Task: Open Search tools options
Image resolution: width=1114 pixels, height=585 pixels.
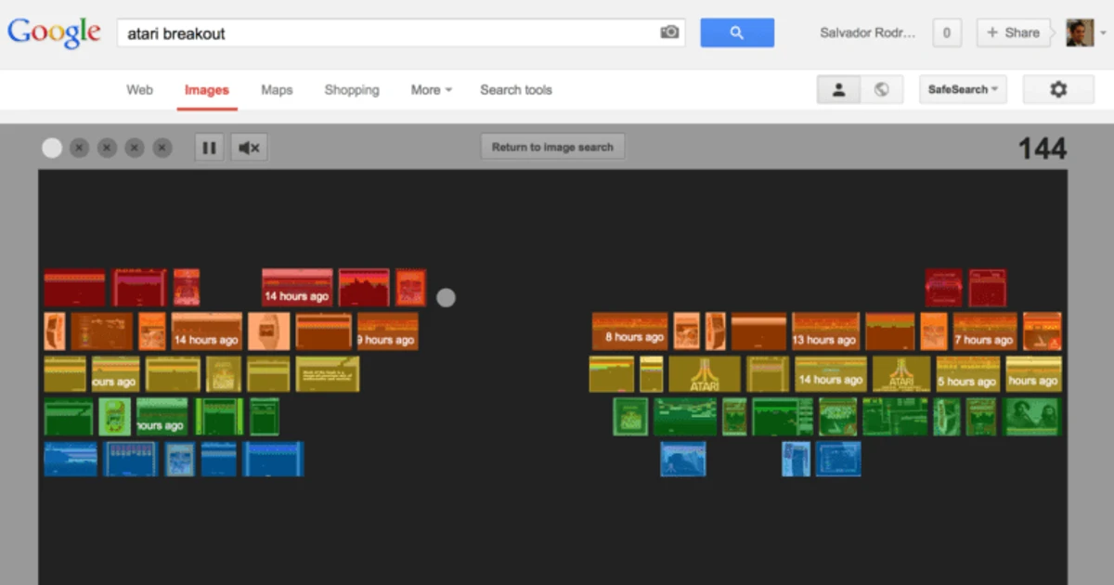Action: coord(516,90)
